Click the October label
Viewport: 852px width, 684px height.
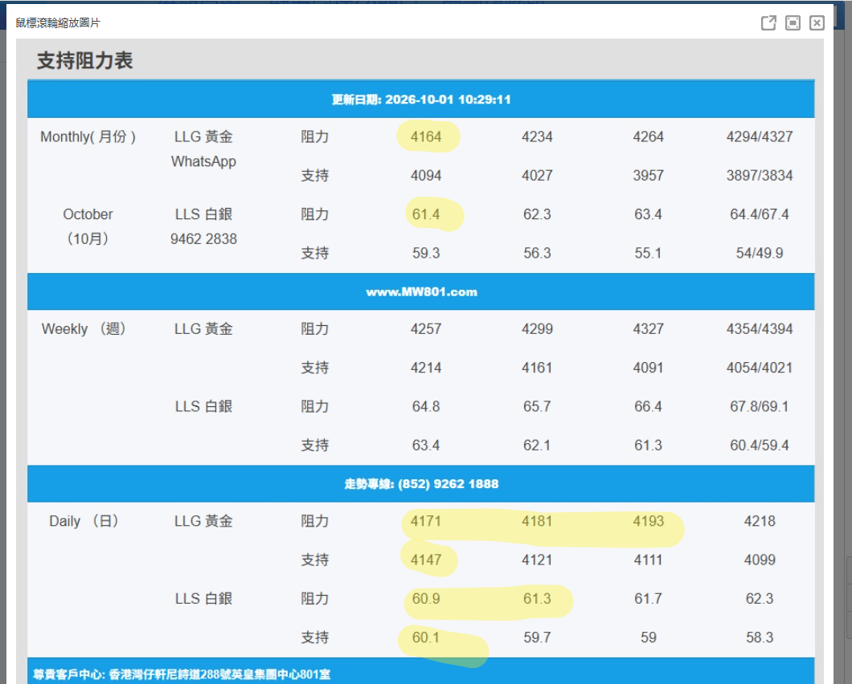(88, 214)
